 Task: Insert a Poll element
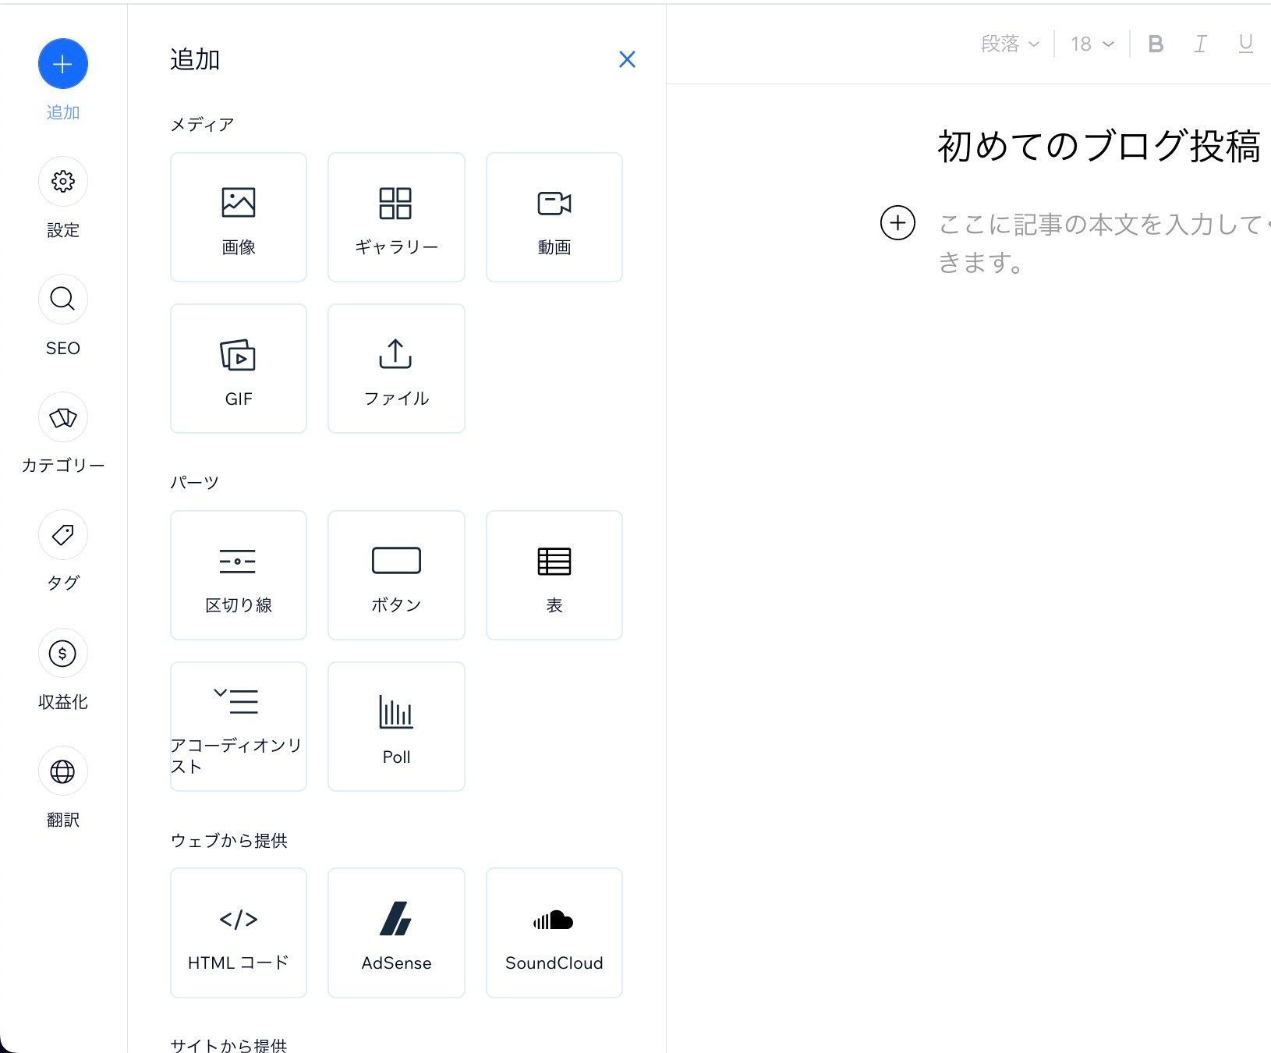click(x=396, y=727)
